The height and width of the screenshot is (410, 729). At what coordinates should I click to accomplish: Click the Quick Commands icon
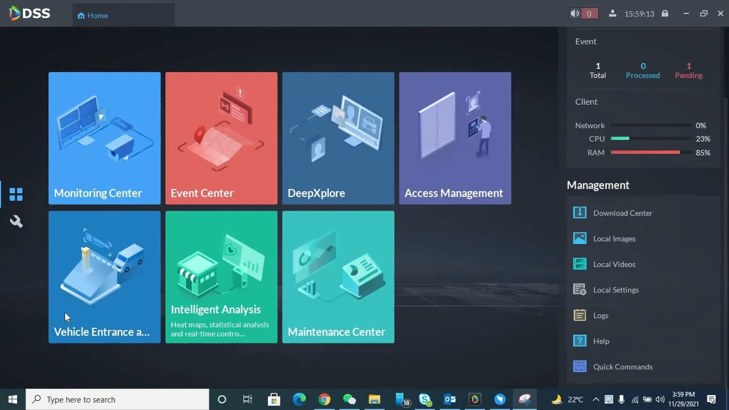(579, 366)
